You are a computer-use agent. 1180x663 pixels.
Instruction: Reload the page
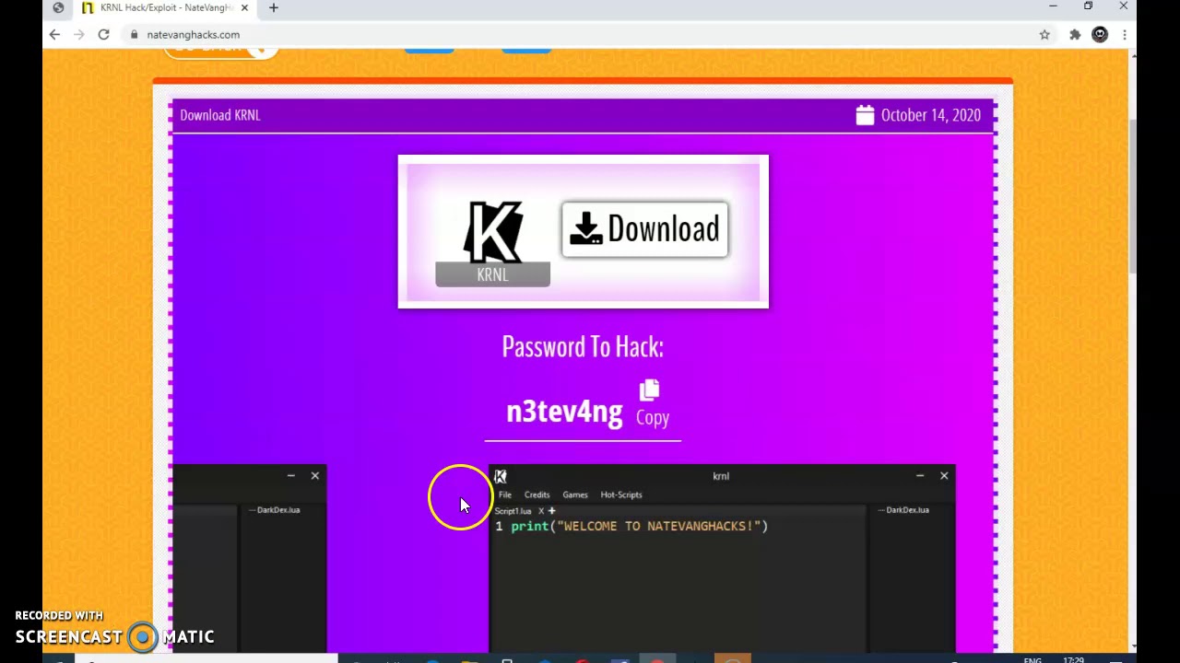pyautogui.click(x=104, y=34)
